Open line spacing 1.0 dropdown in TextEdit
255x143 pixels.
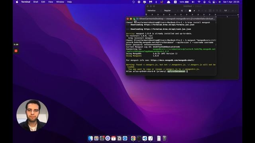[226, 11]
